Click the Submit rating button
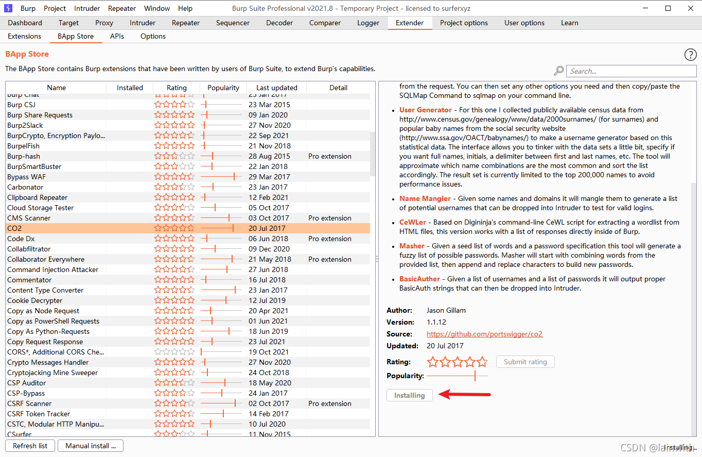Viewport: 702px width, 457px height. pyautogui.click(x=525, y=362)
